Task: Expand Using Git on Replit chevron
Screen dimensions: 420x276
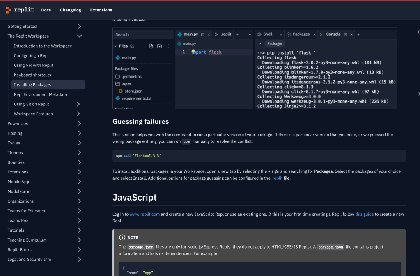Action: coord(78,104)
